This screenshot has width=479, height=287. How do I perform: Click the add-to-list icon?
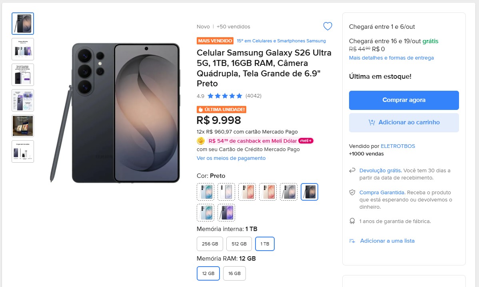pos(352,241)
